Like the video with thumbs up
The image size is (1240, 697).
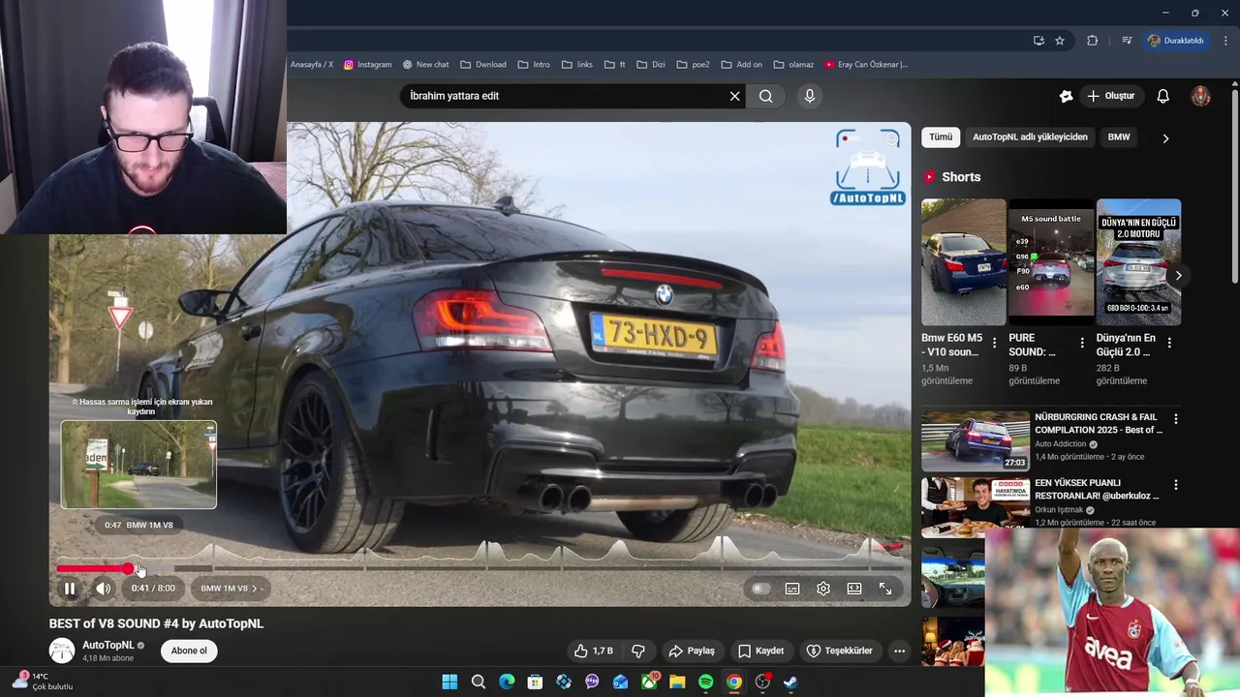click(x=593, y=651)
